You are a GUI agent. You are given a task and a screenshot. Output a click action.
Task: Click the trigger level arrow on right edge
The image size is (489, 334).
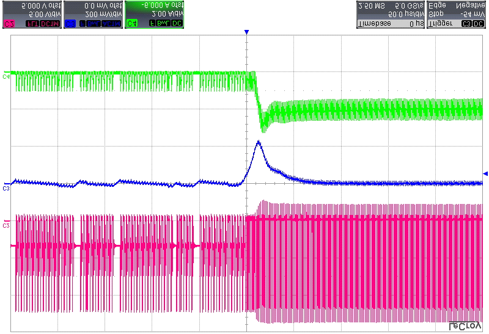click(x=485, y=174)
